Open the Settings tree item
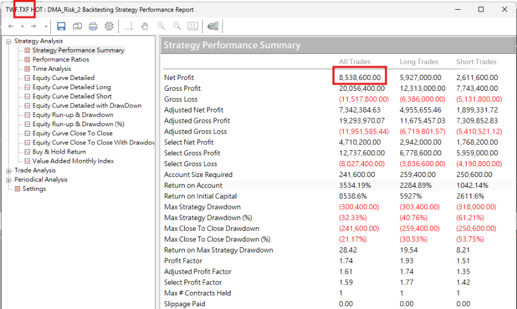The image size is (517, 309). [34, 188]
